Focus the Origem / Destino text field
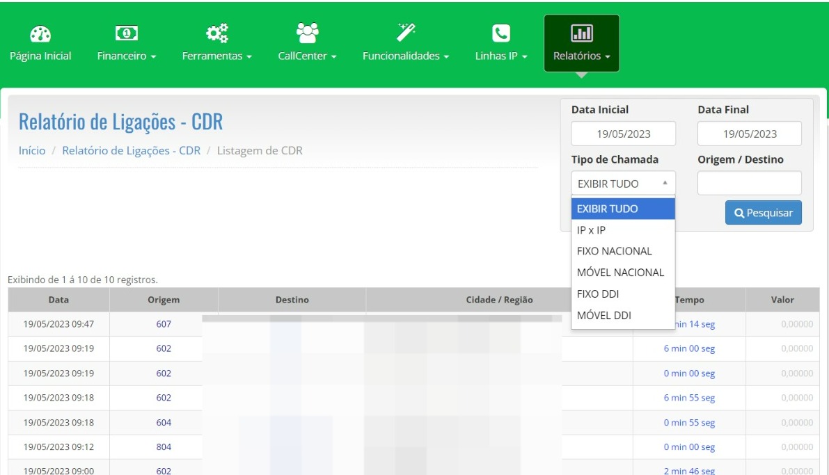 click(x=749, y=184)
